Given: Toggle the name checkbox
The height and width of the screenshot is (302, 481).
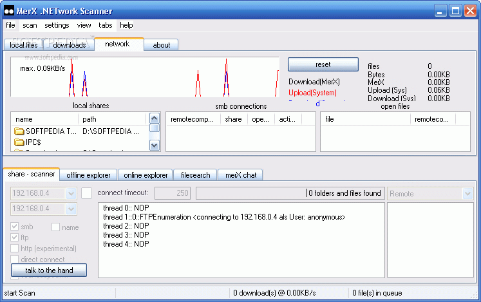Looking at the screenshot, I should [x=55, y=227].
